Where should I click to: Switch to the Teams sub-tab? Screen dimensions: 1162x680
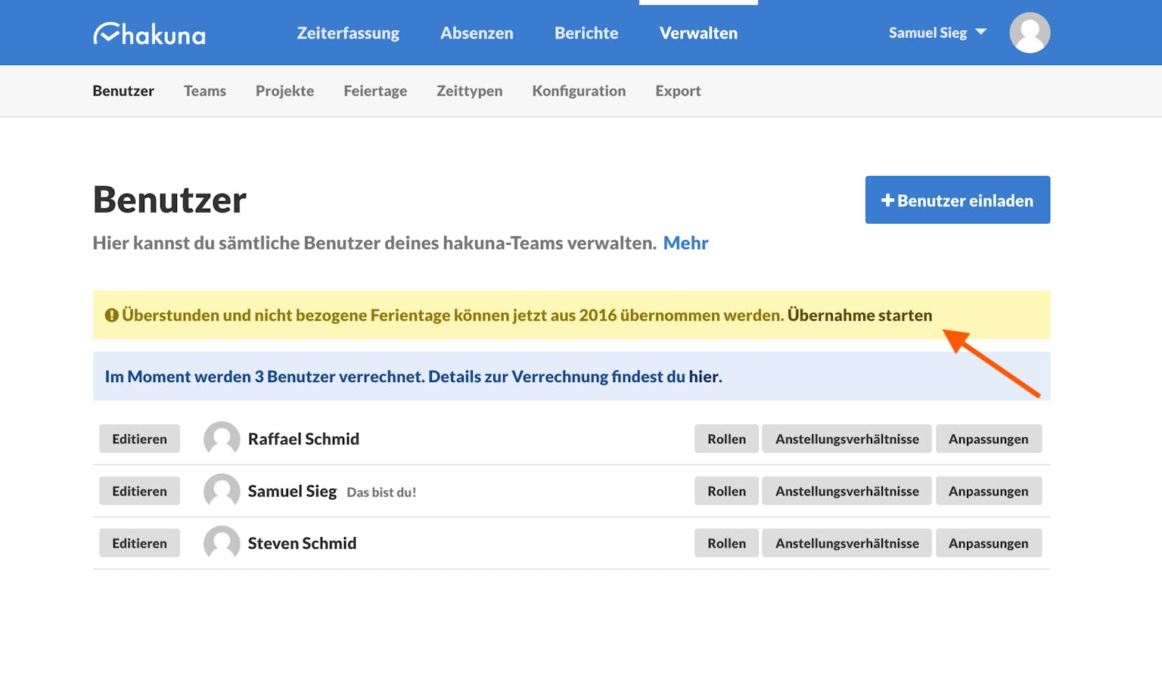(x=205, y=91)
